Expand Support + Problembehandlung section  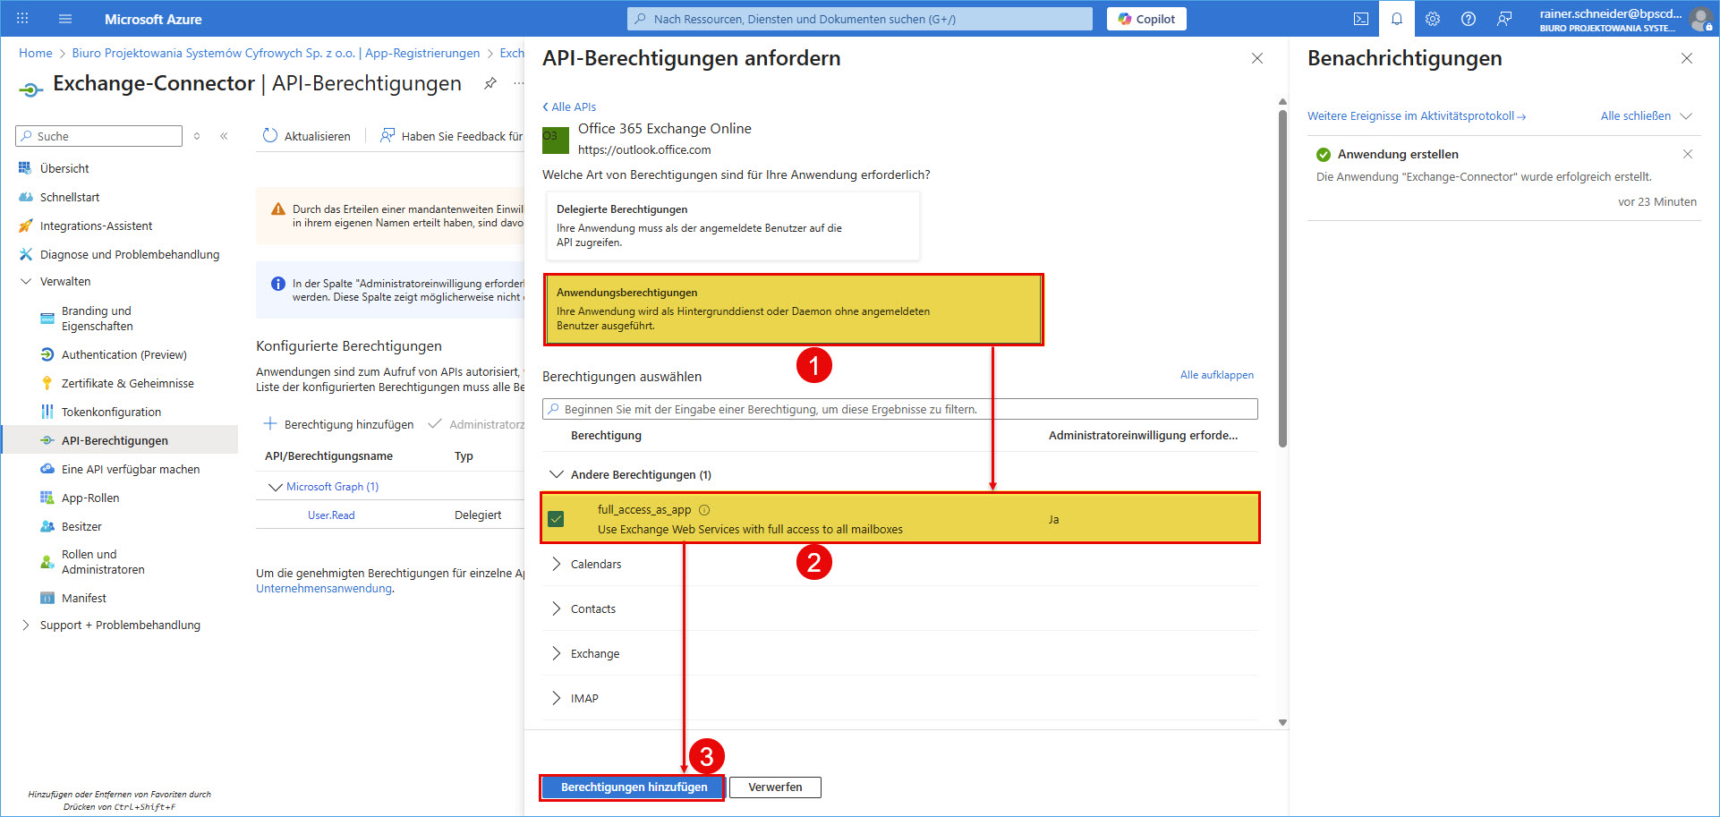26,625
